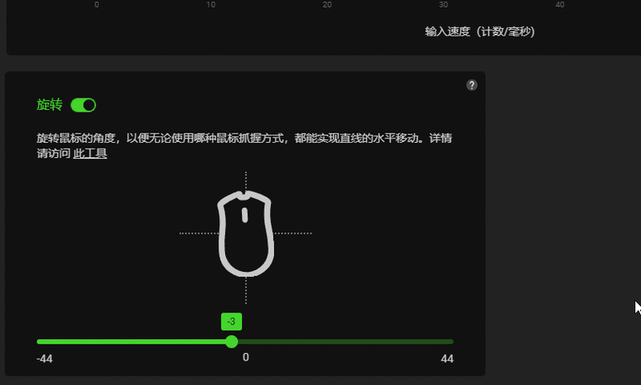Open the help question mark icon

[471, 85]
